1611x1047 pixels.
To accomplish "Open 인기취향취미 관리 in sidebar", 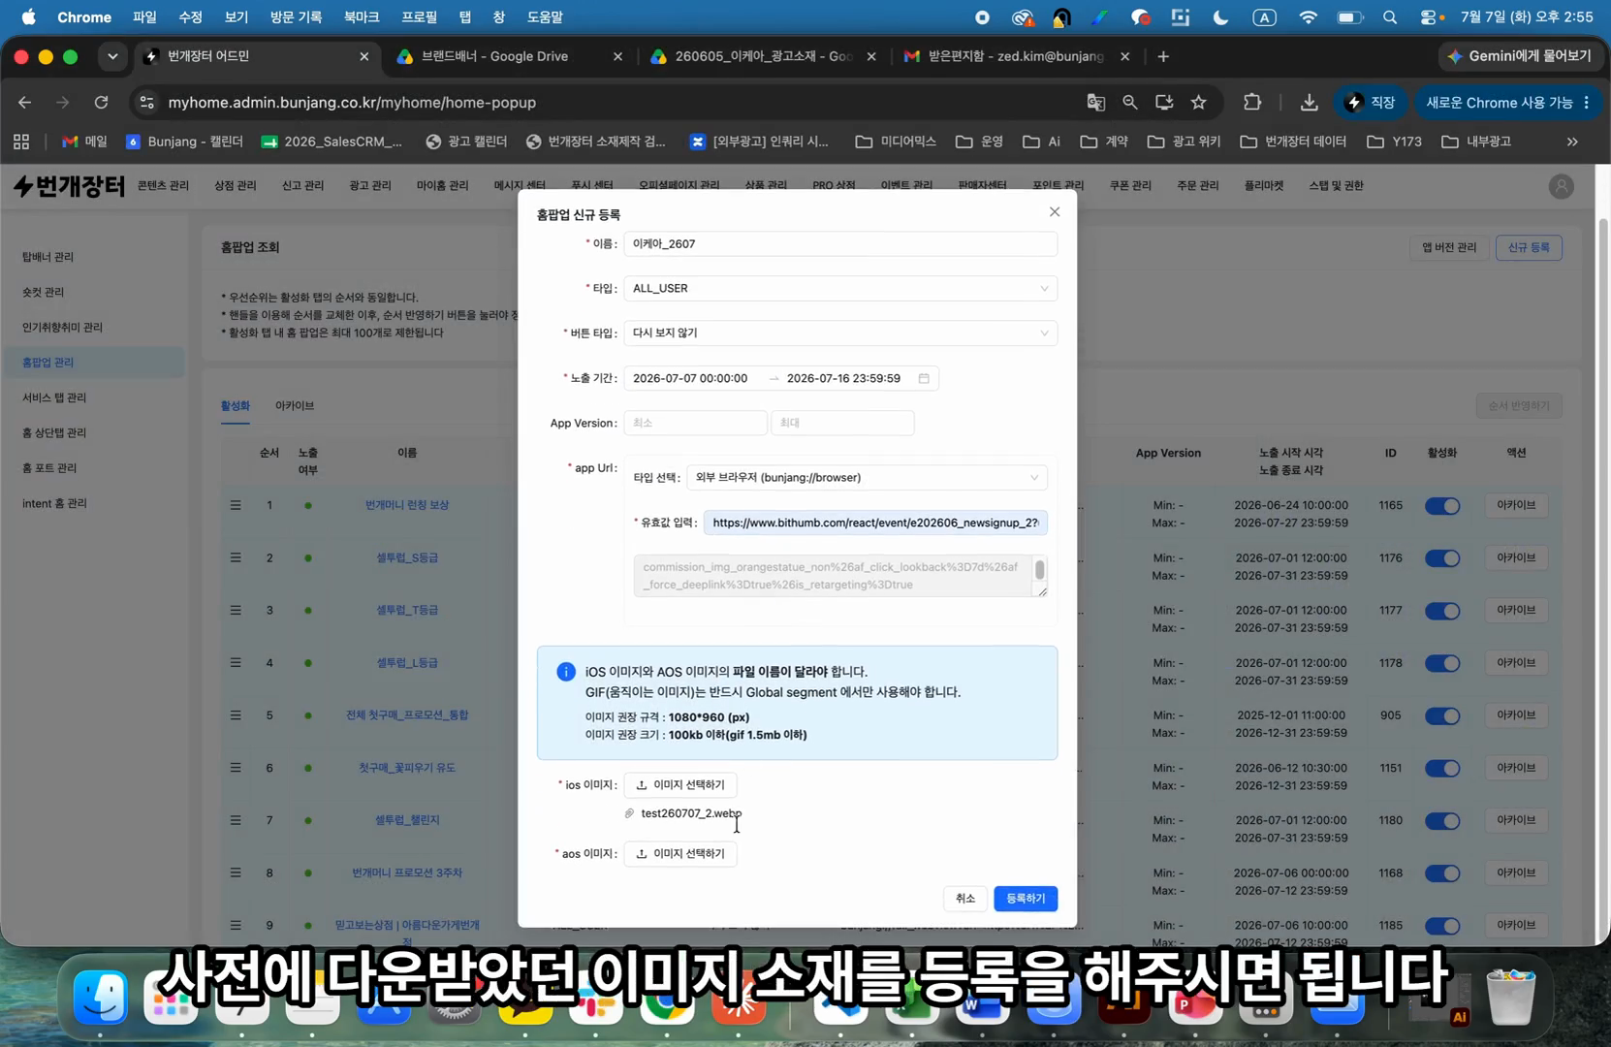I will coord(62,327).
